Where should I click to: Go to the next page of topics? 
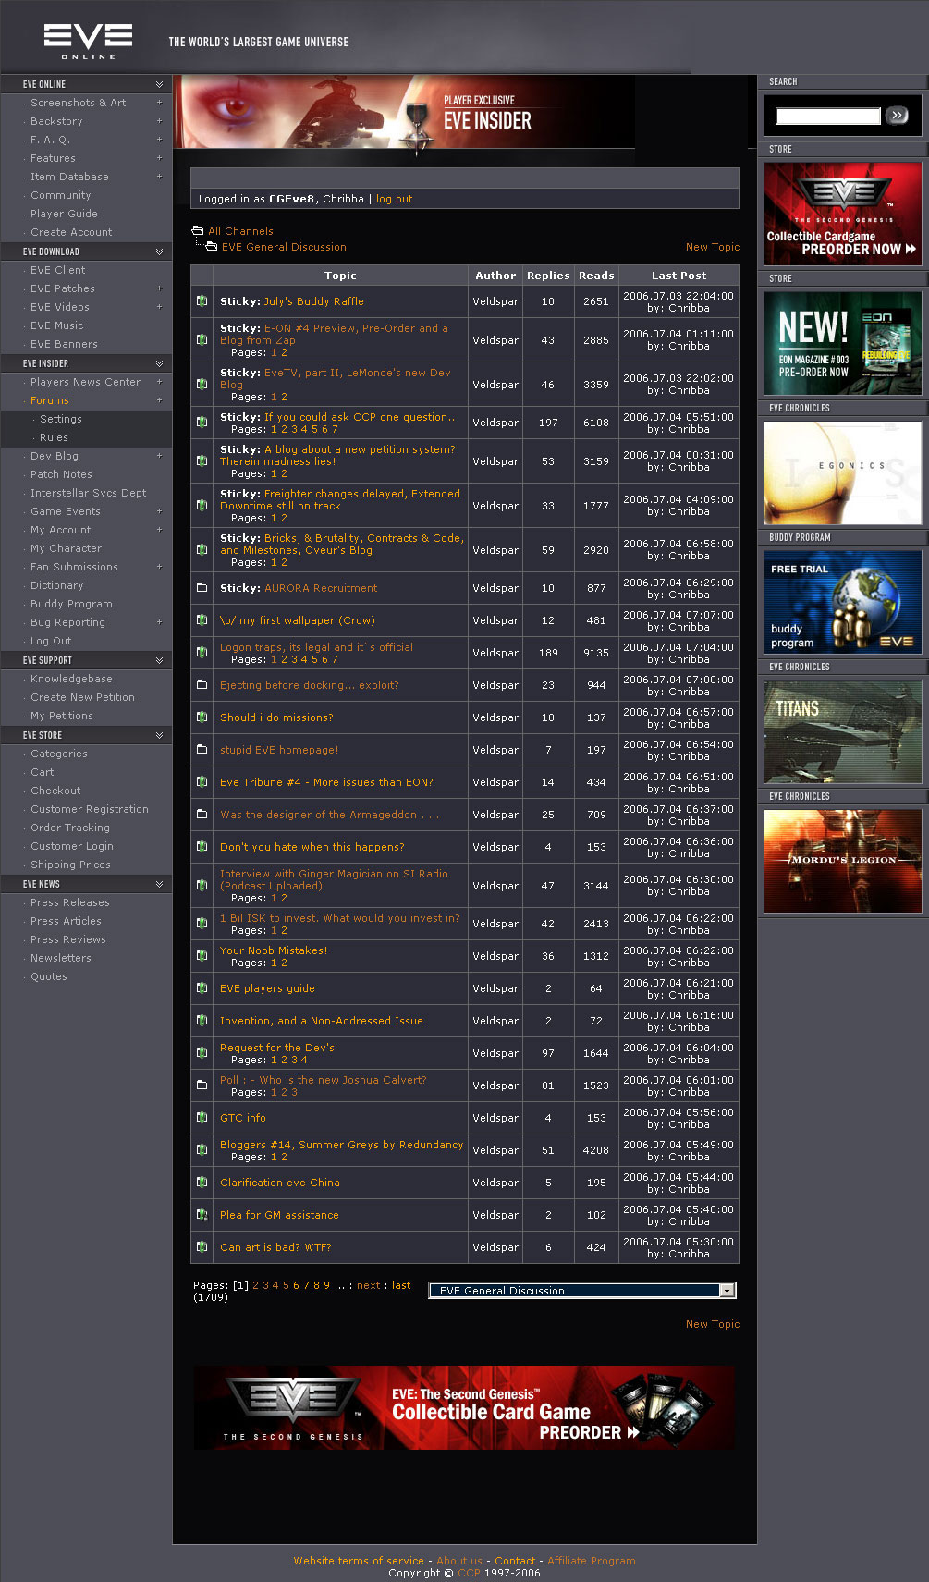(x=369, y=1285)
